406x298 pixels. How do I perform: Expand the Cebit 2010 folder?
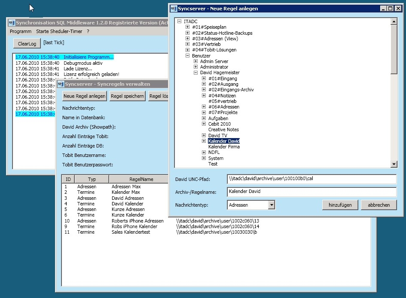(204, 124)
